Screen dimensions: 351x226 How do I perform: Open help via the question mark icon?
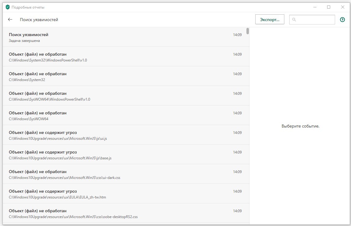(x=342, y=20)
